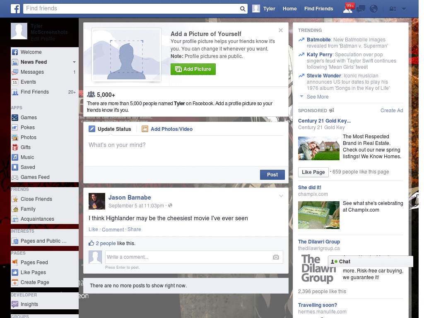
Task: Click the Gifts icon in sidebar
Action: coord(15,147)
